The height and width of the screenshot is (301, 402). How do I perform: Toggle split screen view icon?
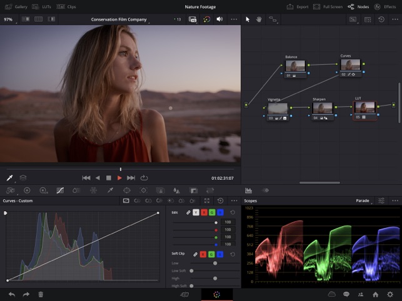tap(39, 19)
